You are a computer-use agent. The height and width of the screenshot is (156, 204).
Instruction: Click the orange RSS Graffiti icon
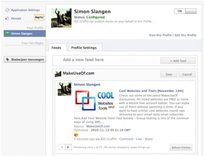click(x=76, y=135)
